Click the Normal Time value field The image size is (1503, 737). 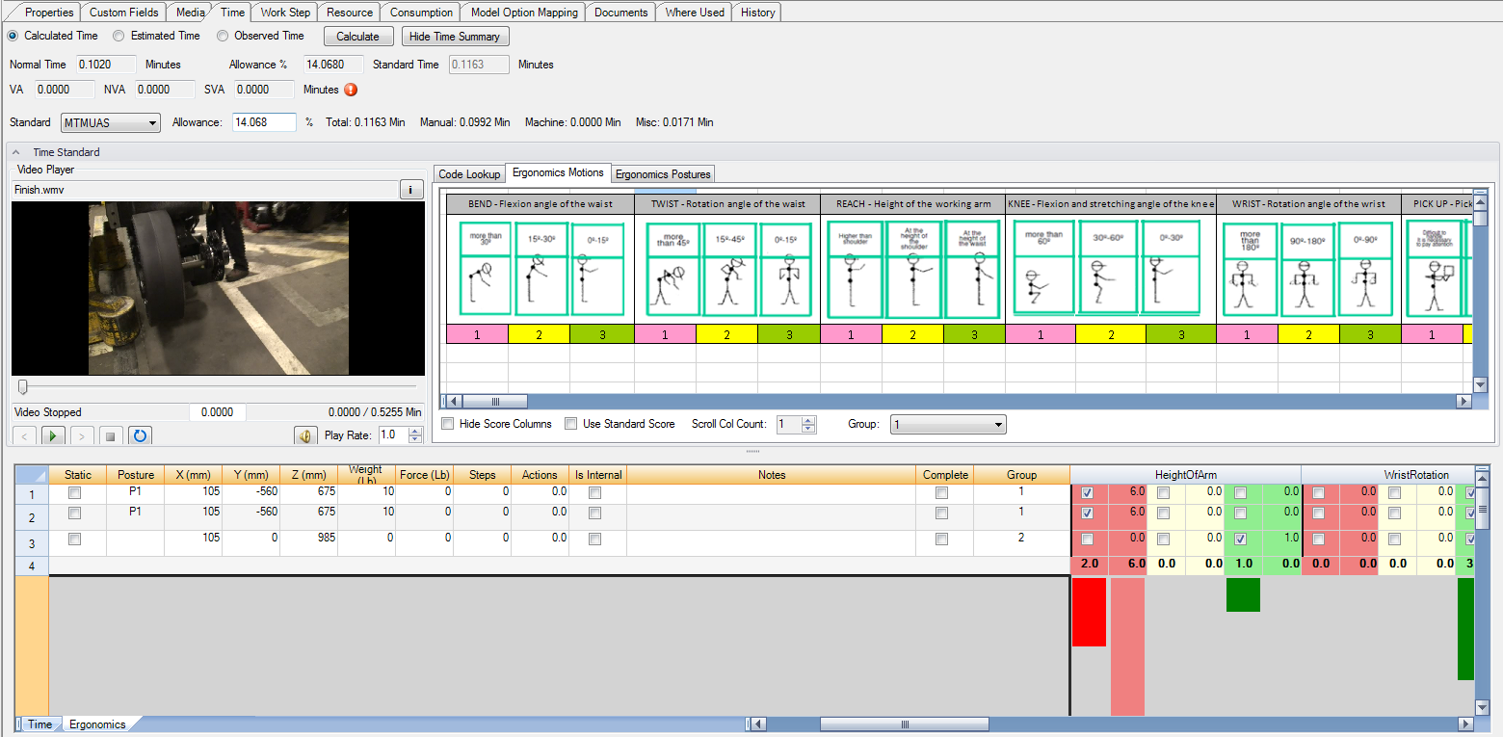(106, 65)
